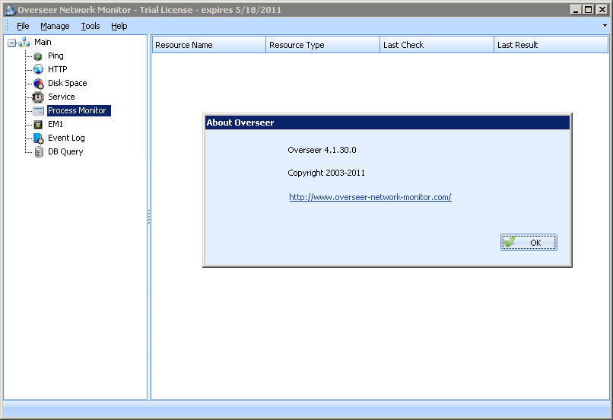Maximize the Overseer Network Monitor window
613x420 pixels.
[588, 10]
